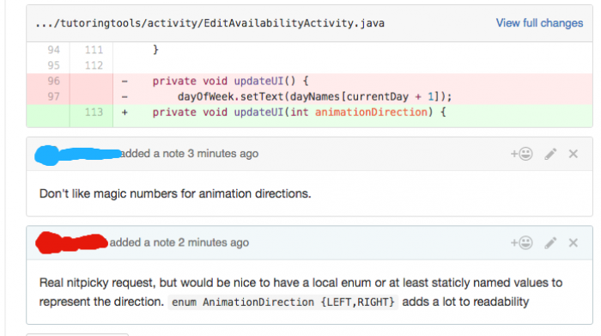The height and width of the screenshot is (336, 601).
Task: Edit the nitpicky request note with pencil
Action: tap(550, 243)
